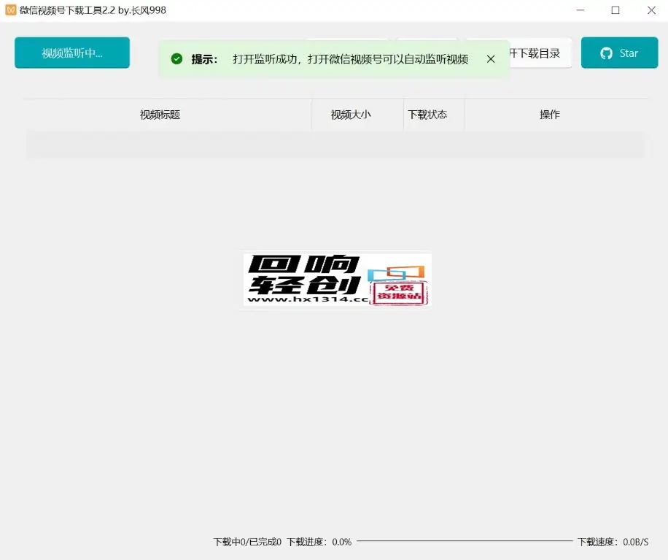Click the download progress bar
The image size is (668, 560).
pos(465,541)
